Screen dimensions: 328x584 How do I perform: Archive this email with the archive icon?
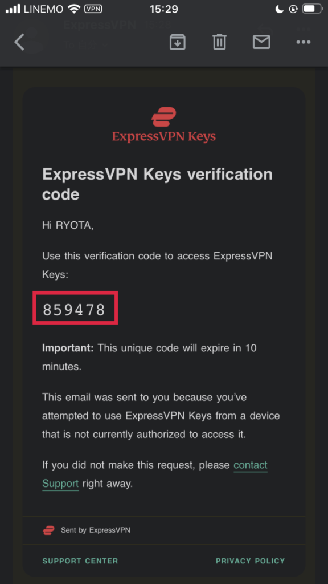coord(178,42)
